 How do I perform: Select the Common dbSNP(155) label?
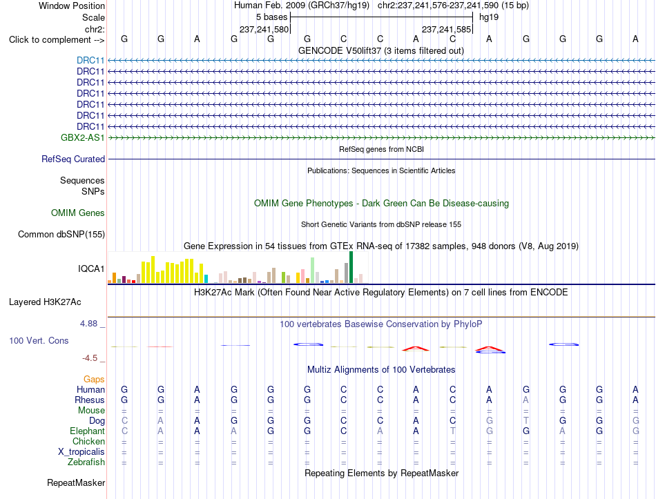(x=61, y=234)
